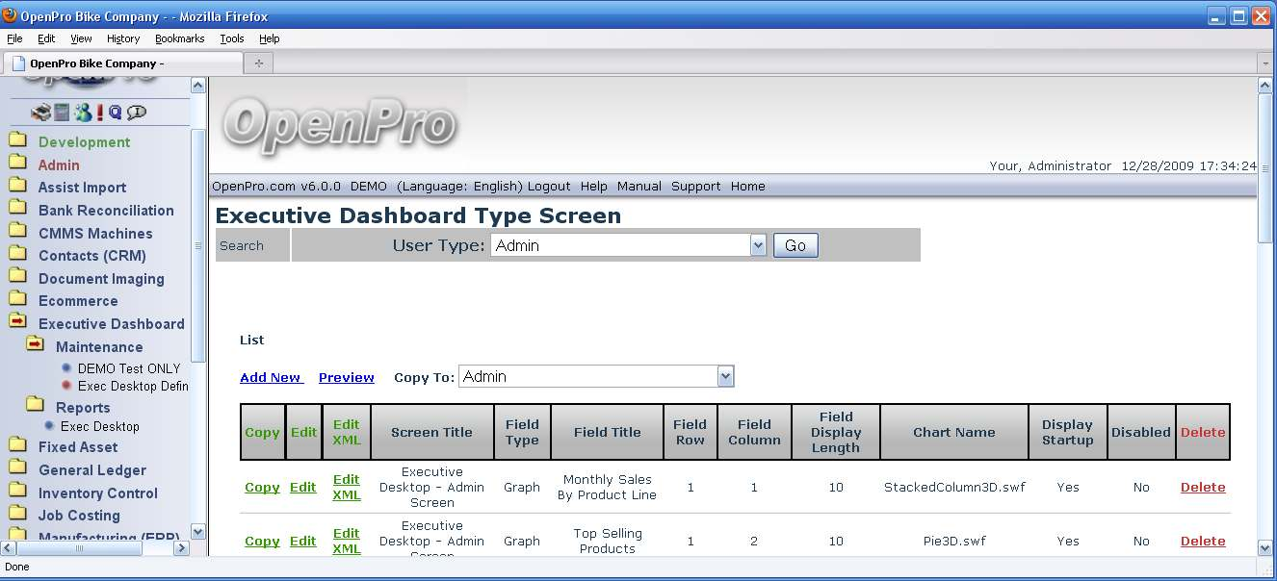Click the Preview link
The height and width of the screenshot is (581, 1277).
[346, 378]
